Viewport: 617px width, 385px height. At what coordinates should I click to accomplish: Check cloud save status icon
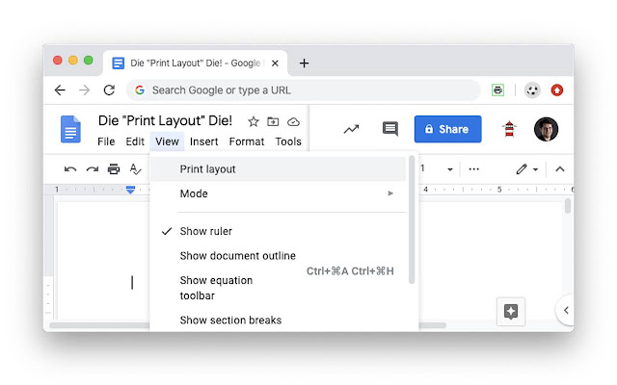[293, 122]
